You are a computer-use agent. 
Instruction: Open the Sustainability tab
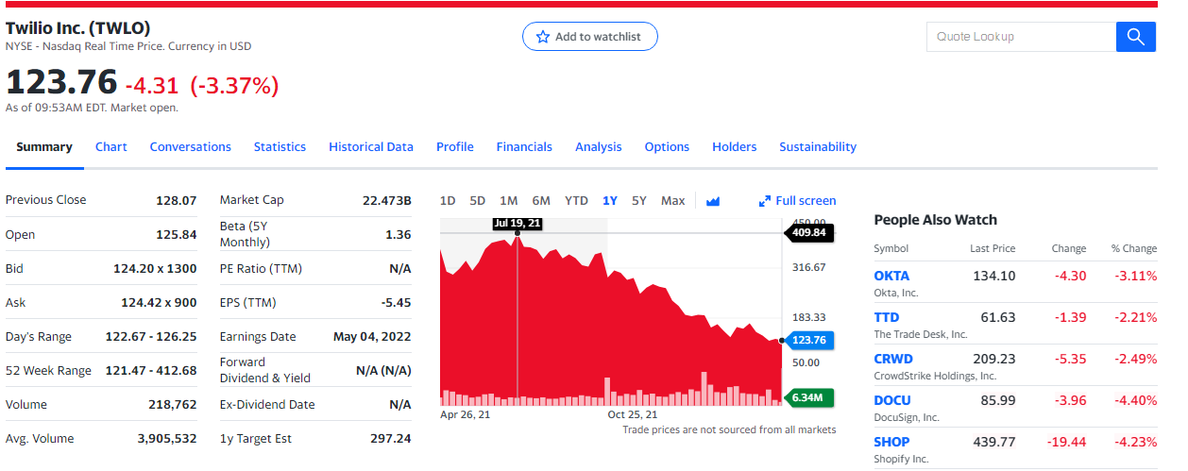[x=818, y=146]
